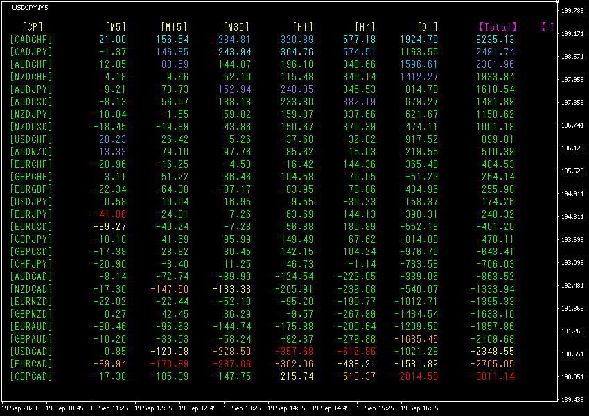Click the purple AUDNZD M5 value 13.33
This screenshot has height=416, width=589.
coord(113,152)
